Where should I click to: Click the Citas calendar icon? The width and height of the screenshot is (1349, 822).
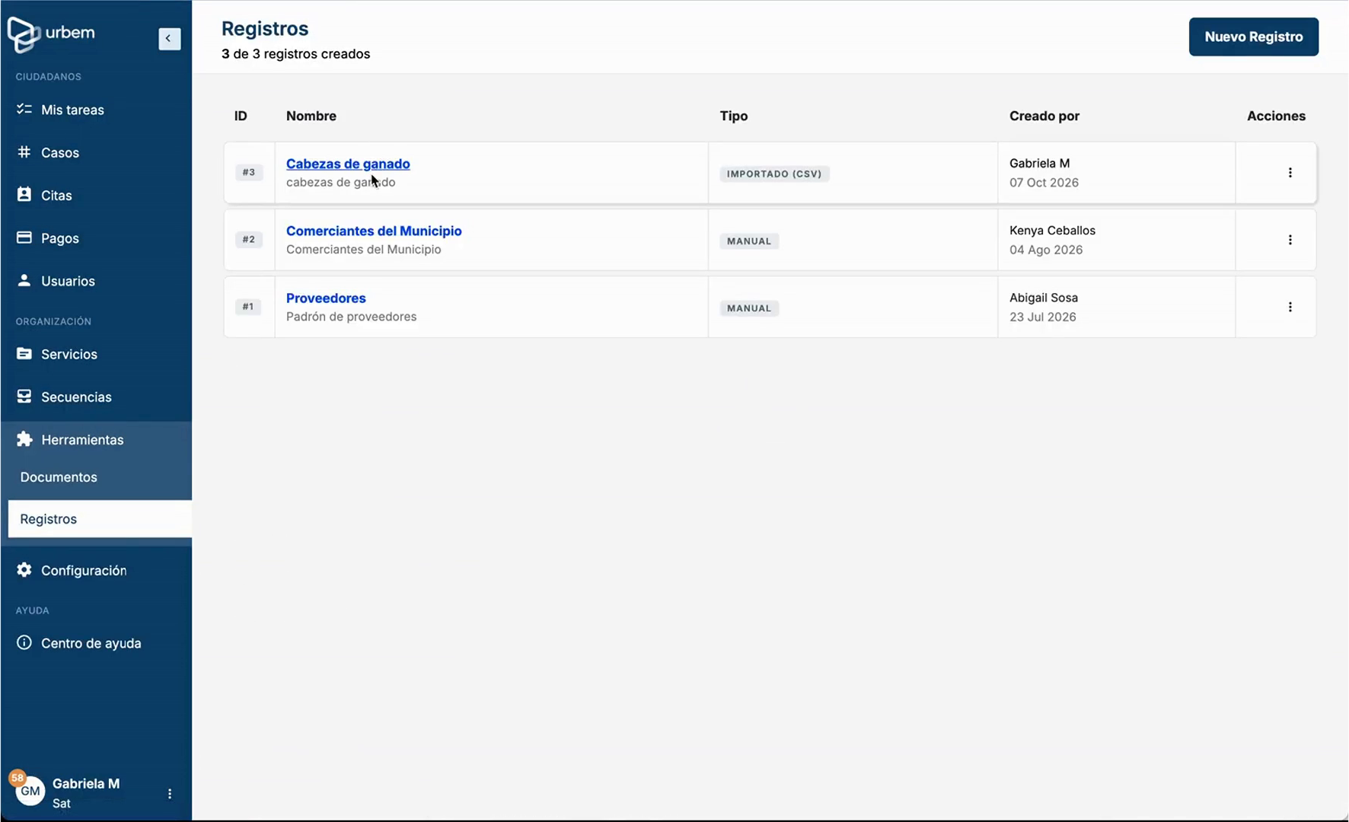coord(24,194)
